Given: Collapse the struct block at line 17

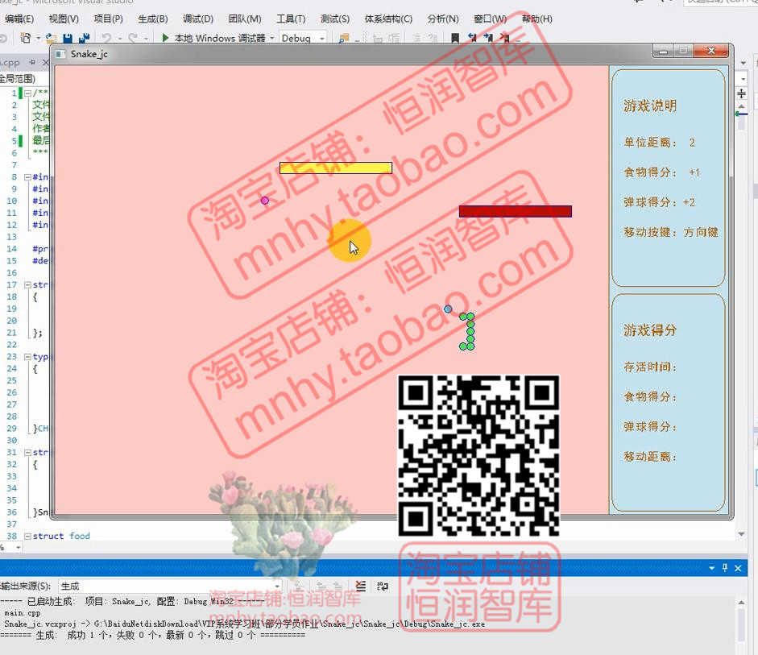Looking at the screenshot, I should (28, 284).
